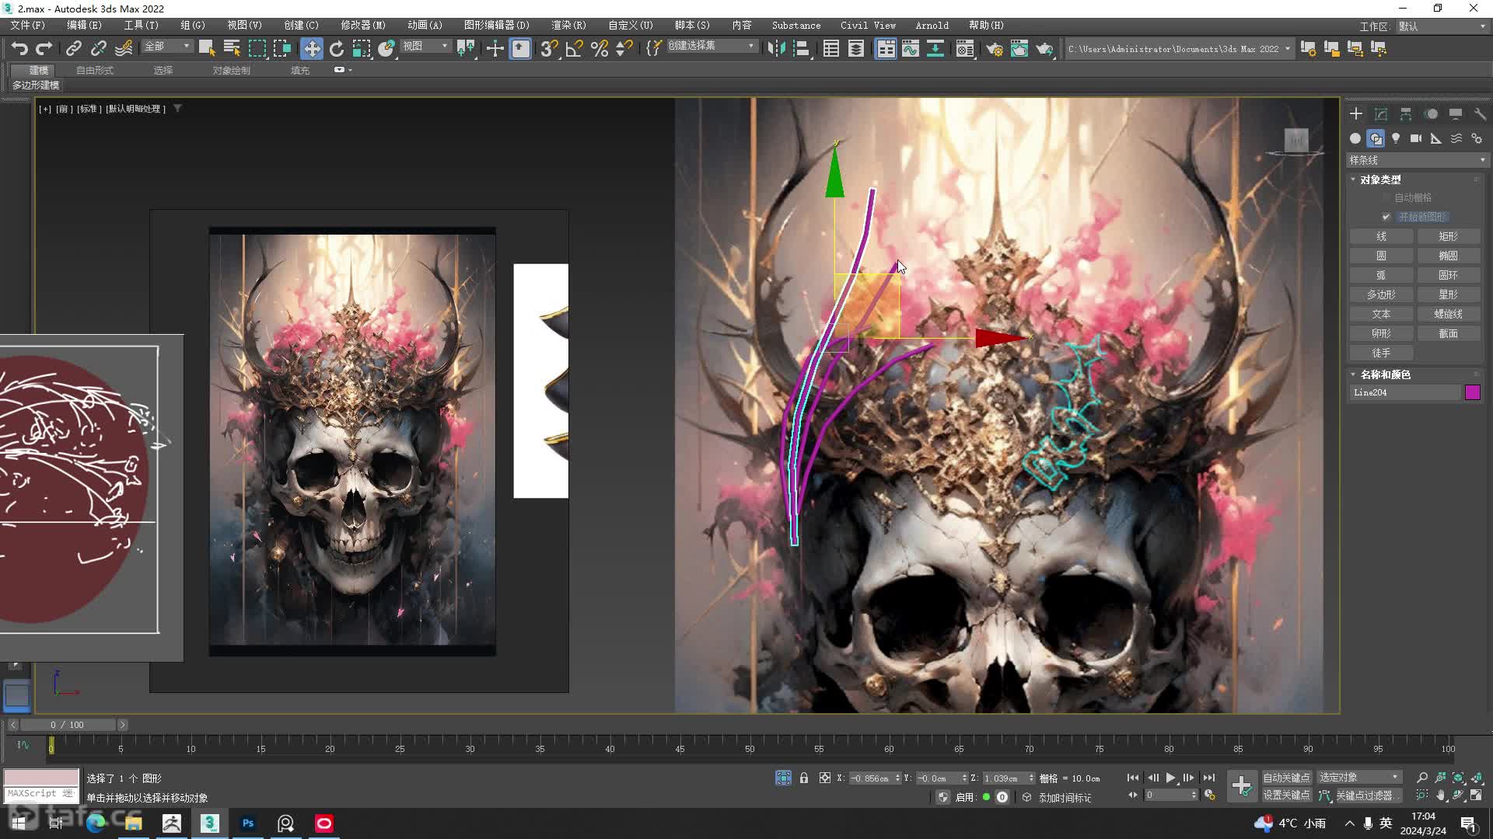Collapse the 对象类型 rollout
This screenshot has width=1493, height=839.
pos(1380,179)
